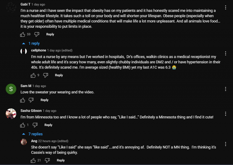Open more options for Sam M's comment
This screenshot has width=233, height=165.
coord(226,89)
